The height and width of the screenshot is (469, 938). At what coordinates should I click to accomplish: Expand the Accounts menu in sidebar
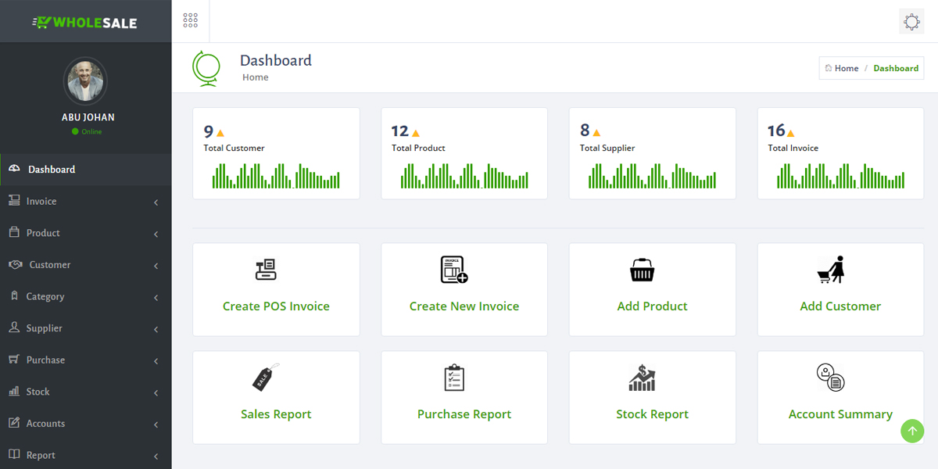tap(45, 424)
